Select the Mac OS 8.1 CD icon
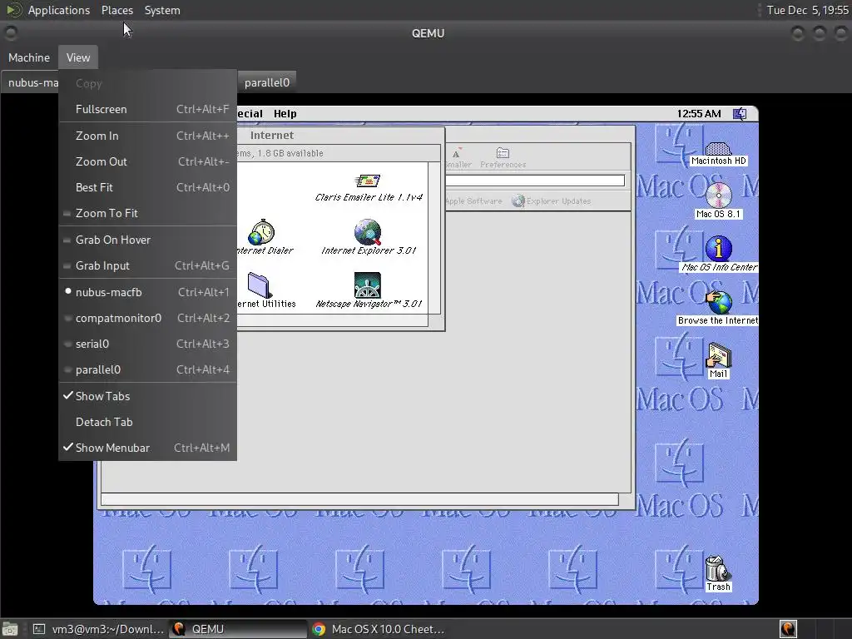This screenshot has width=852, height=639. coord(718,196)
